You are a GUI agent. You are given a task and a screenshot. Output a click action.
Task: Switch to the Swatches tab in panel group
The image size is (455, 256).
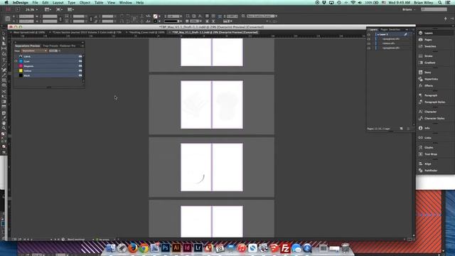(395, 30)
